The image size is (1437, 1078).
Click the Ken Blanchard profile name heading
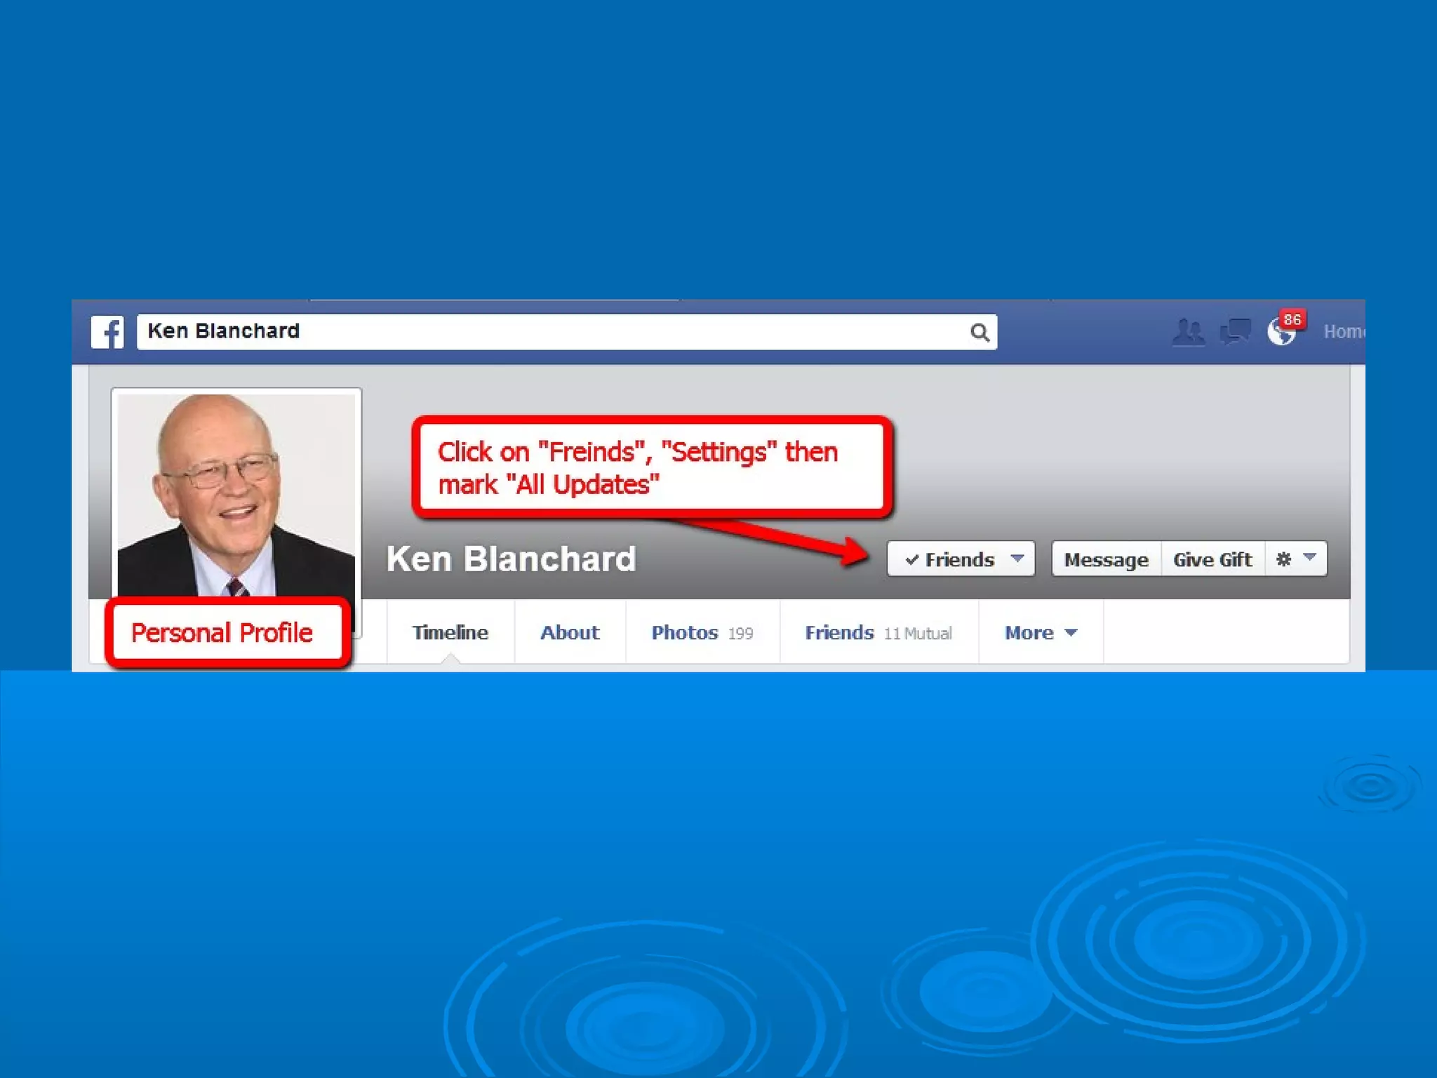(511, 559)
